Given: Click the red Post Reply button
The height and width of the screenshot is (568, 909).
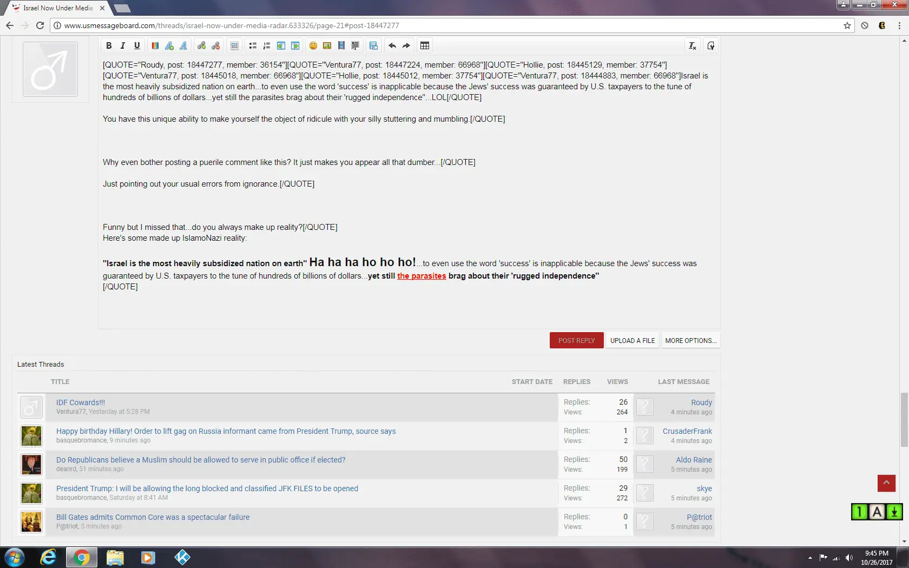Looking at the screenshot, I should pos(576,340).
